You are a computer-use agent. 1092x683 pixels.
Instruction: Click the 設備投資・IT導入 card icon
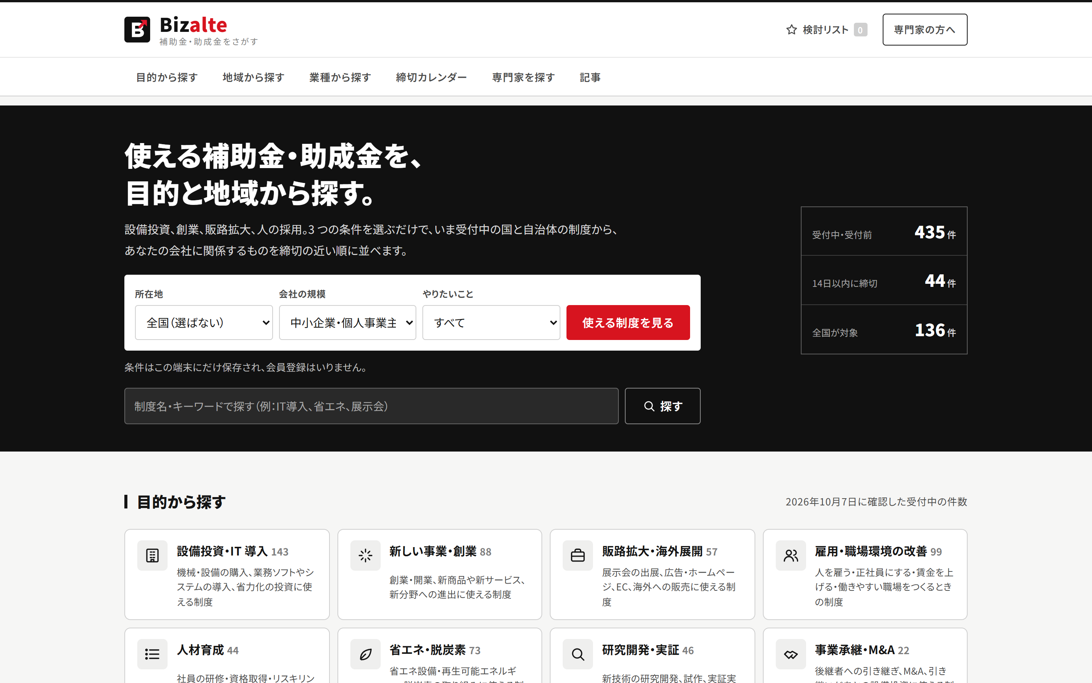(152, 555)
